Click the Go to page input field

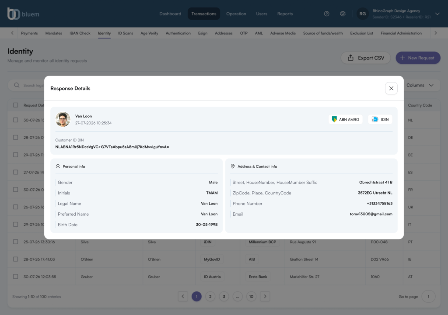click(x=428, y=297)
